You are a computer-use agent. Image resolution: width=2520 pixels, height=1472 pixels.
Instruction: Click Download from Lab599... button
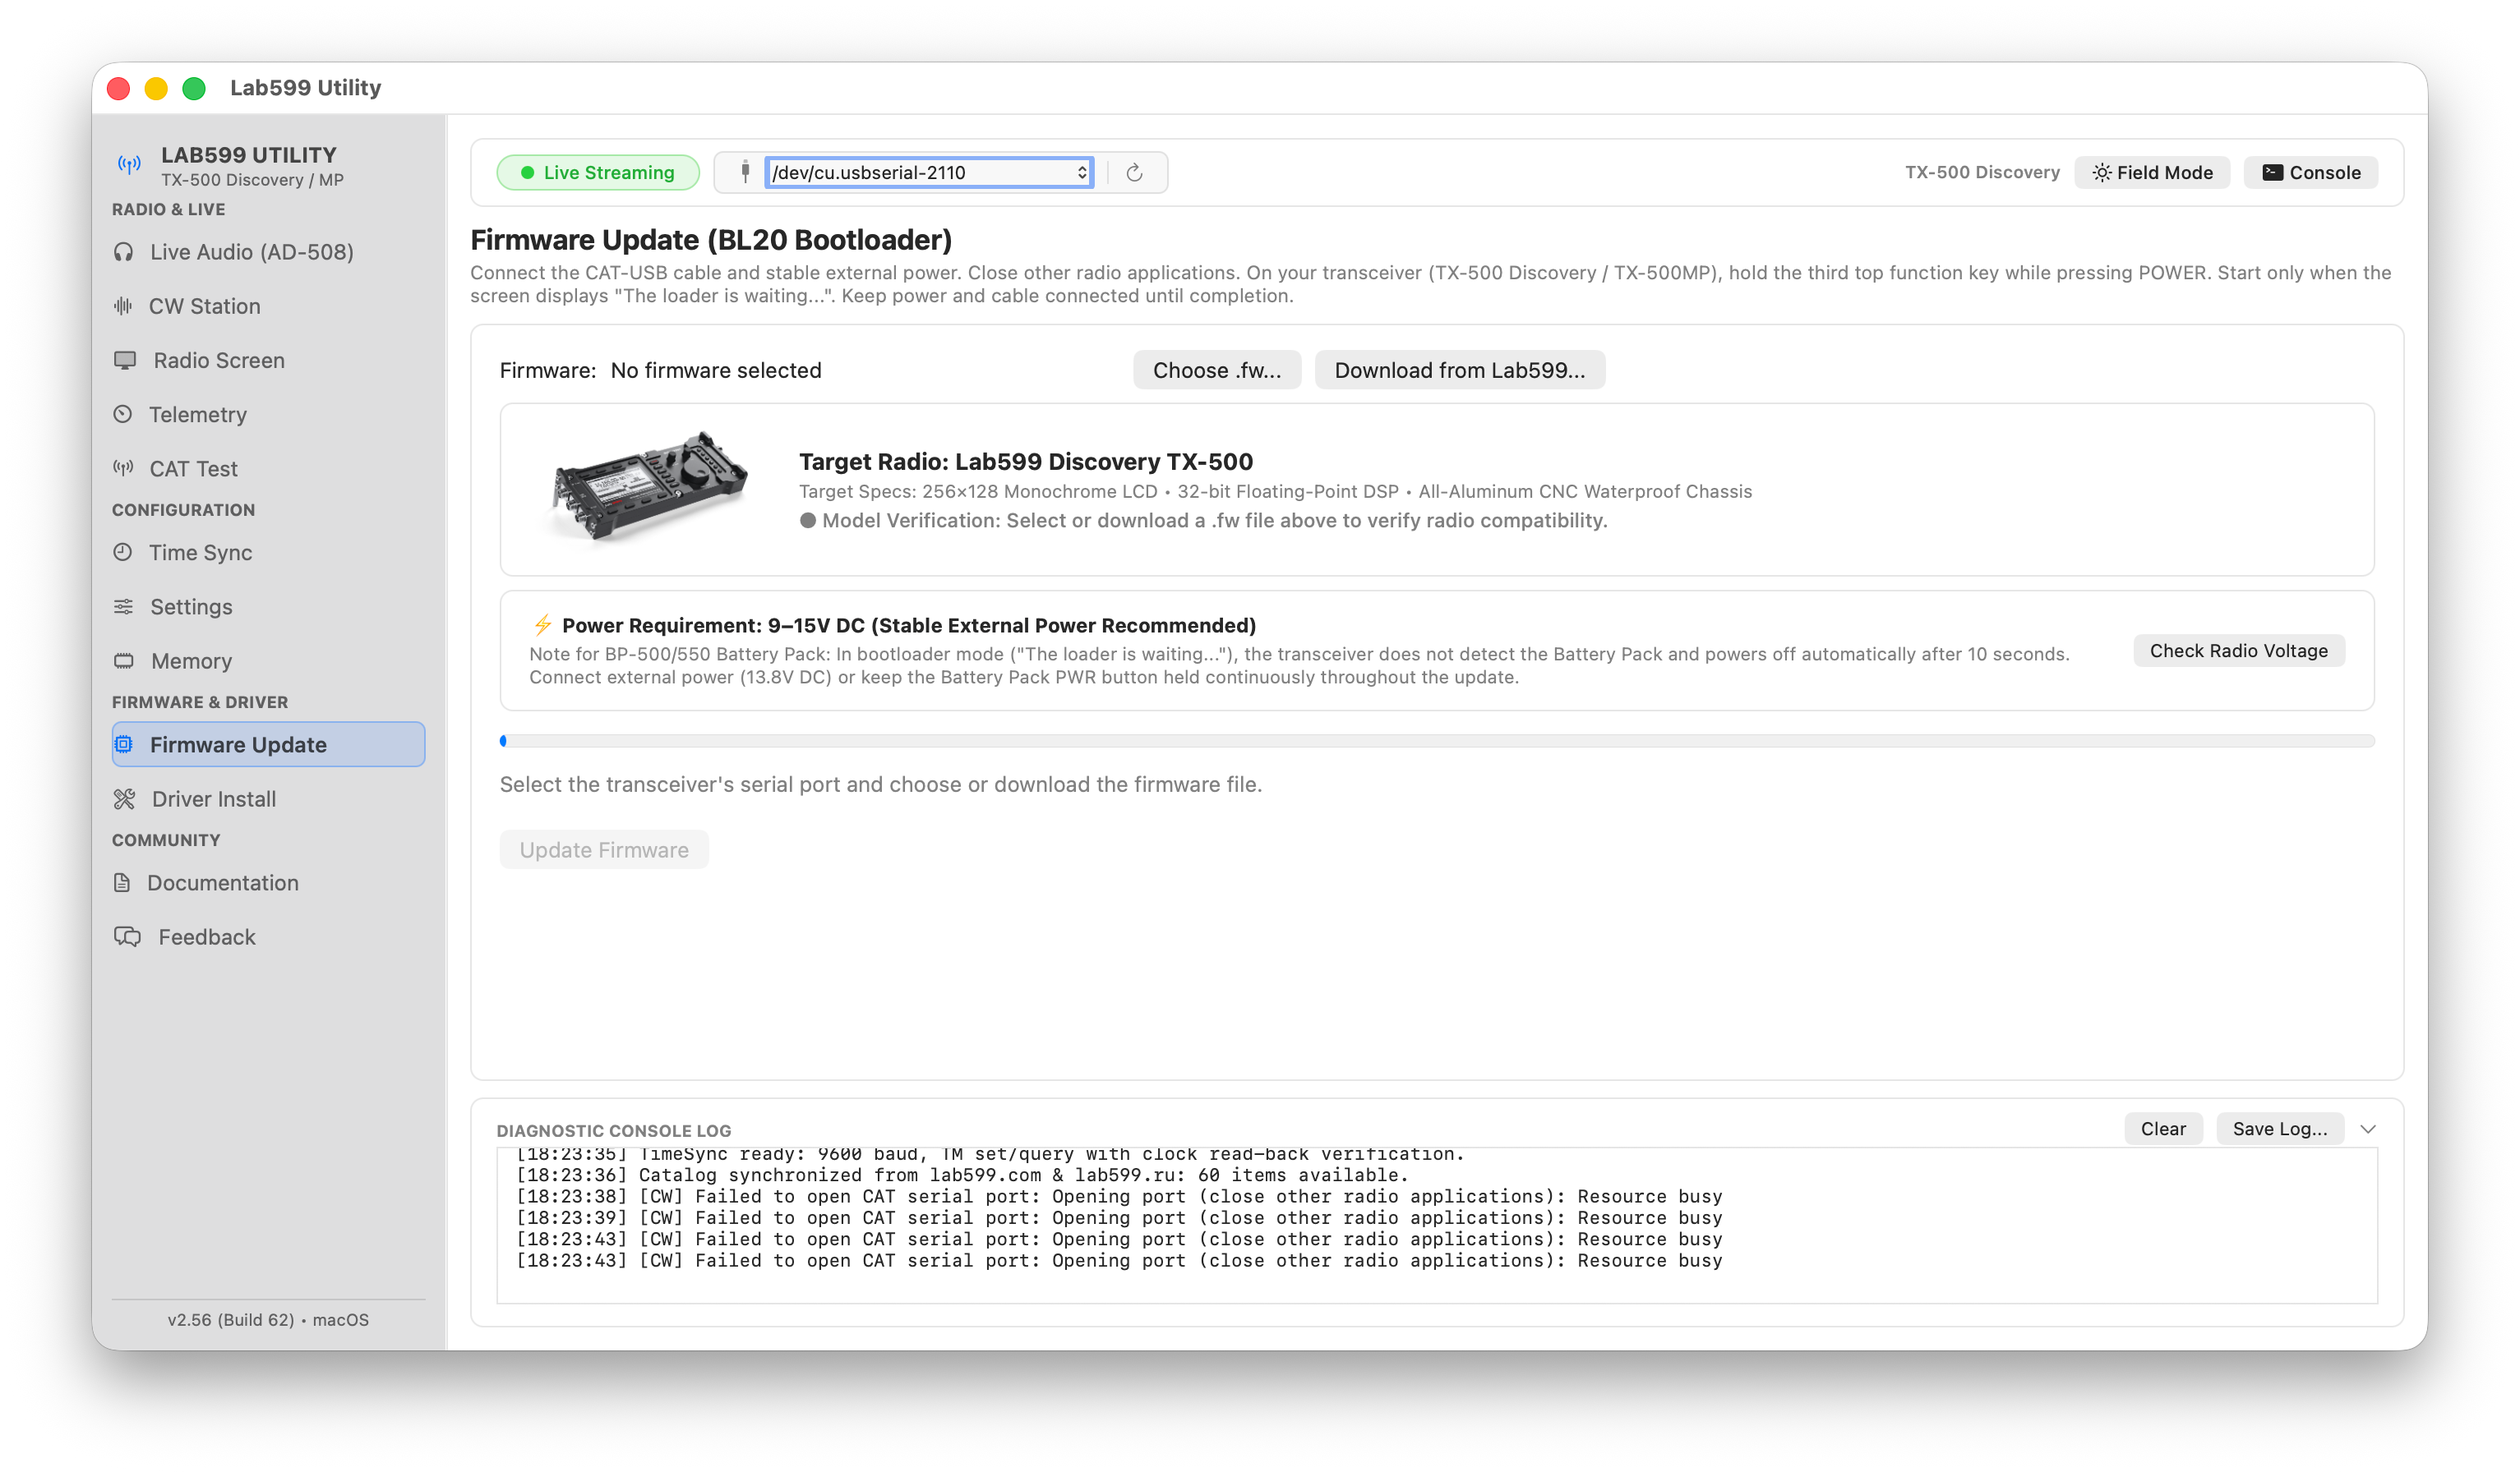click(1460, 370)
